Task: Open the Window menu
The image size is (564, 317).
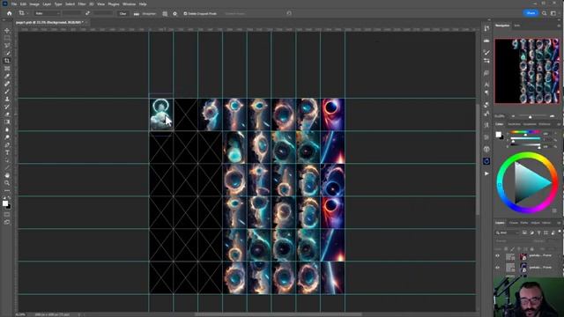Action: coord(130,4)
